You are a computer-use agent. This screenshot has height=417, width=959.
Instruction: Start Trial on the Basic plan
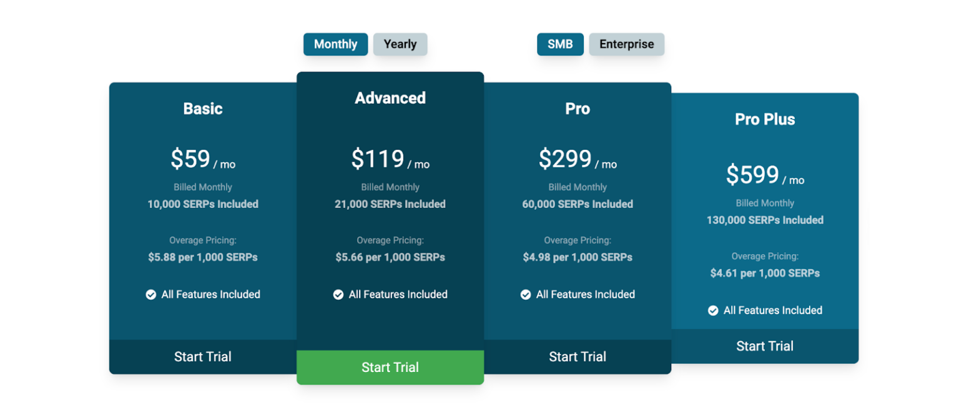coord(202,356)
